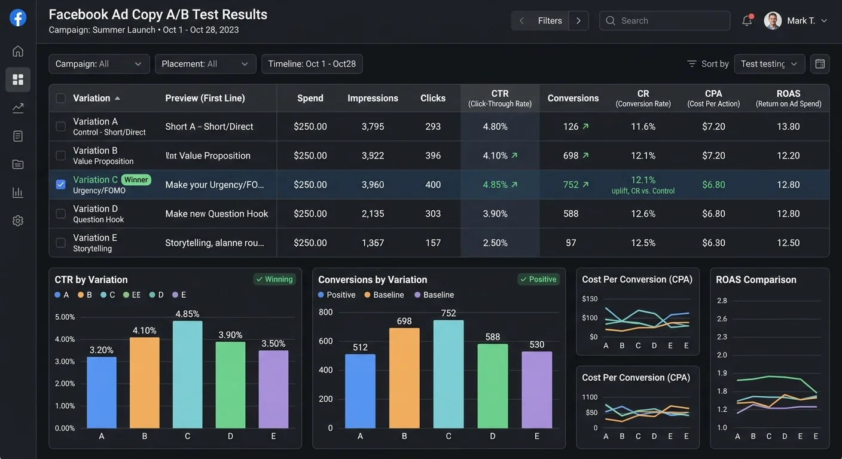Click in the Search input field
The width and height of the screenshot is (842, 459).
[x=664, y=20]
